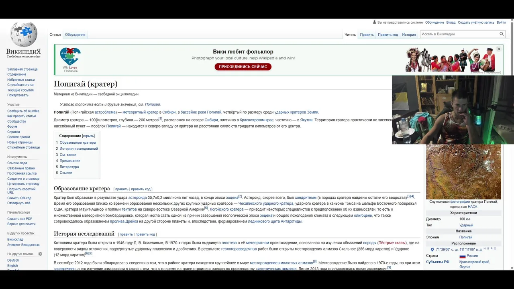The width and height of the screenshot is (514, 289).
Task: Open the История tab
Action: click(409, 35)
